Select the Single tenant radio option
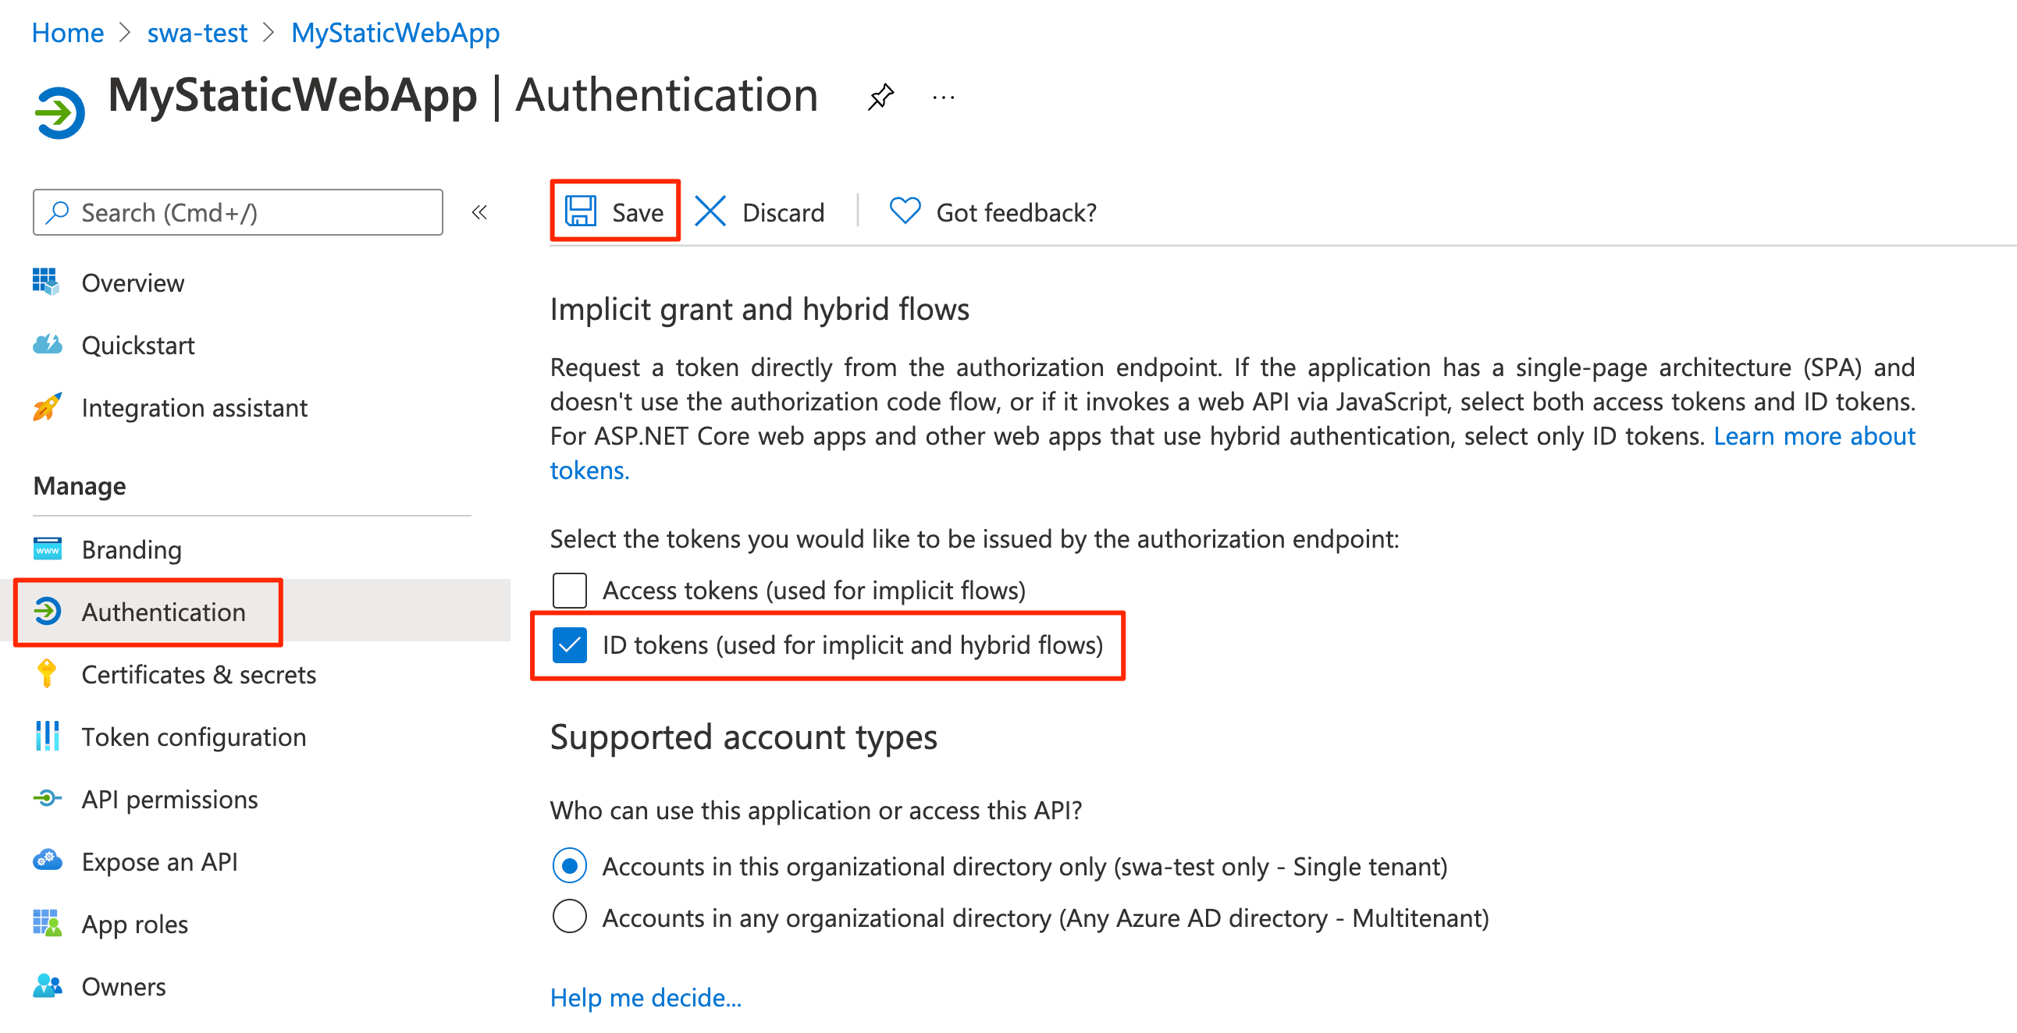 click(x=569, y=866)
